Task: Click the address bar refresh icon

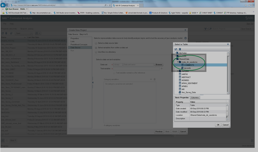Action: (110, 5)
